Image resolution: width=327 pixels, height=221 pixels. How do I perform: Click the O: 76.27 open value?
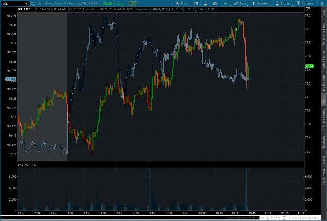[x=75, y=9]
